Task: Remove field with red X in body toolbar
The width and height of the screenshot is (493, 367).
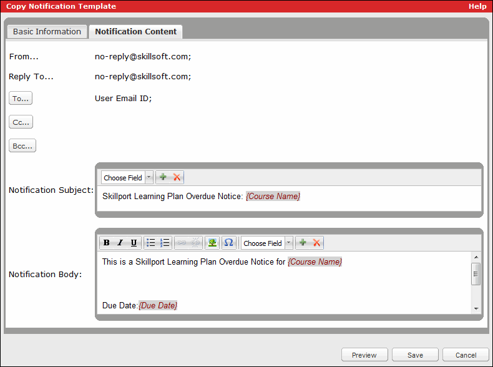Action: tap(316, 243)
